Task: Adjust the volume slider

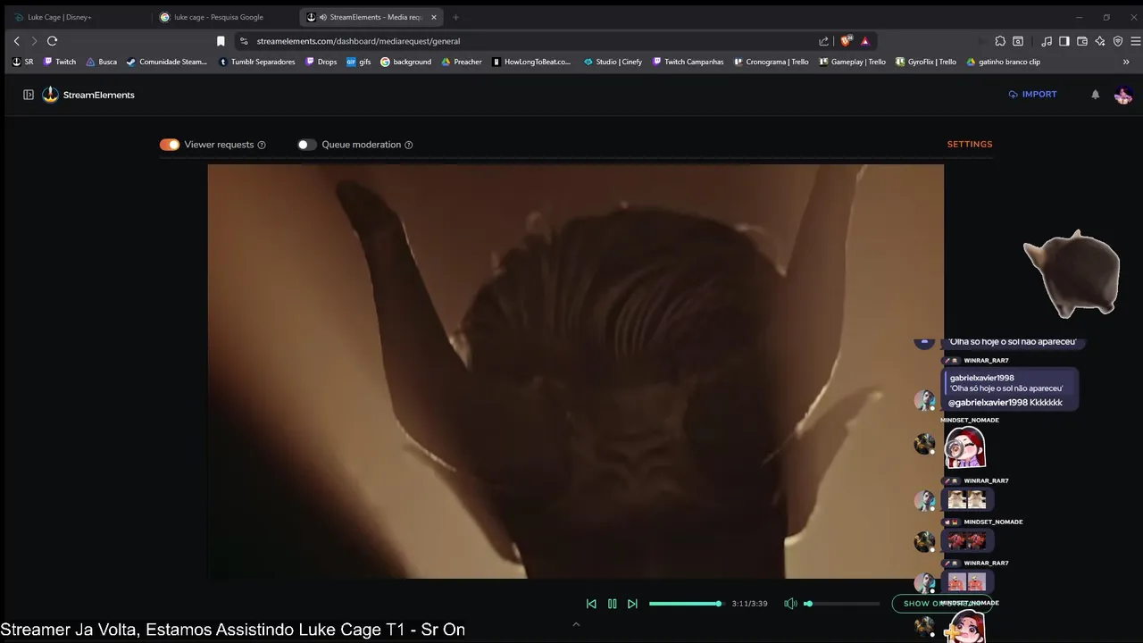Action: pos(841,604)
